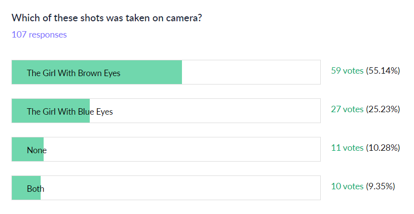Select "The Girl With Blue Eyes" option label

pos(70,112)
